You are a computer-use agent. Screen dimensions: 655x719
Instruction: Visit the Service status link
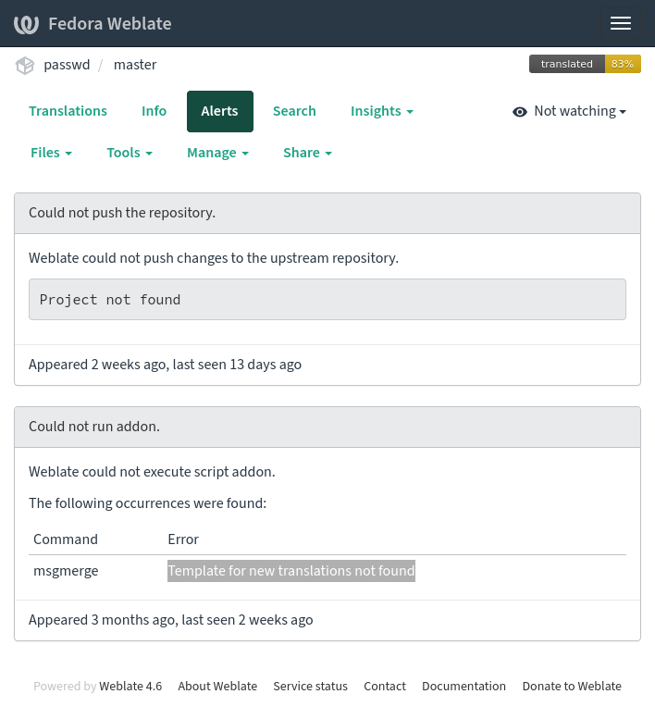pyautogui.click(x=310, y=686)
